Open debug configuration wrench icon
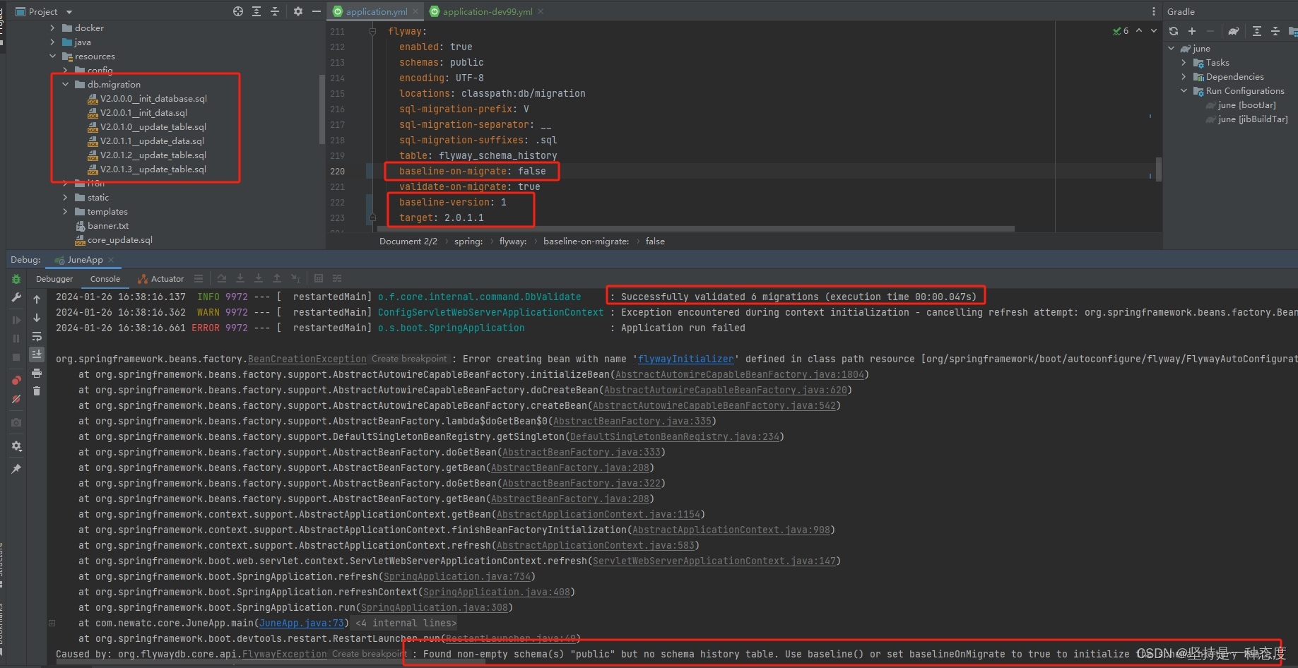This screenshot has height=668, width=1298. pyautogui.click(x=16, y=298)
